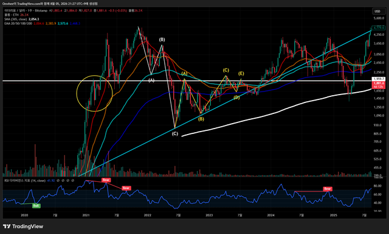The image size is (389, 234).
Task: Click the green Bull divergence label
Action: pos(36,206)
